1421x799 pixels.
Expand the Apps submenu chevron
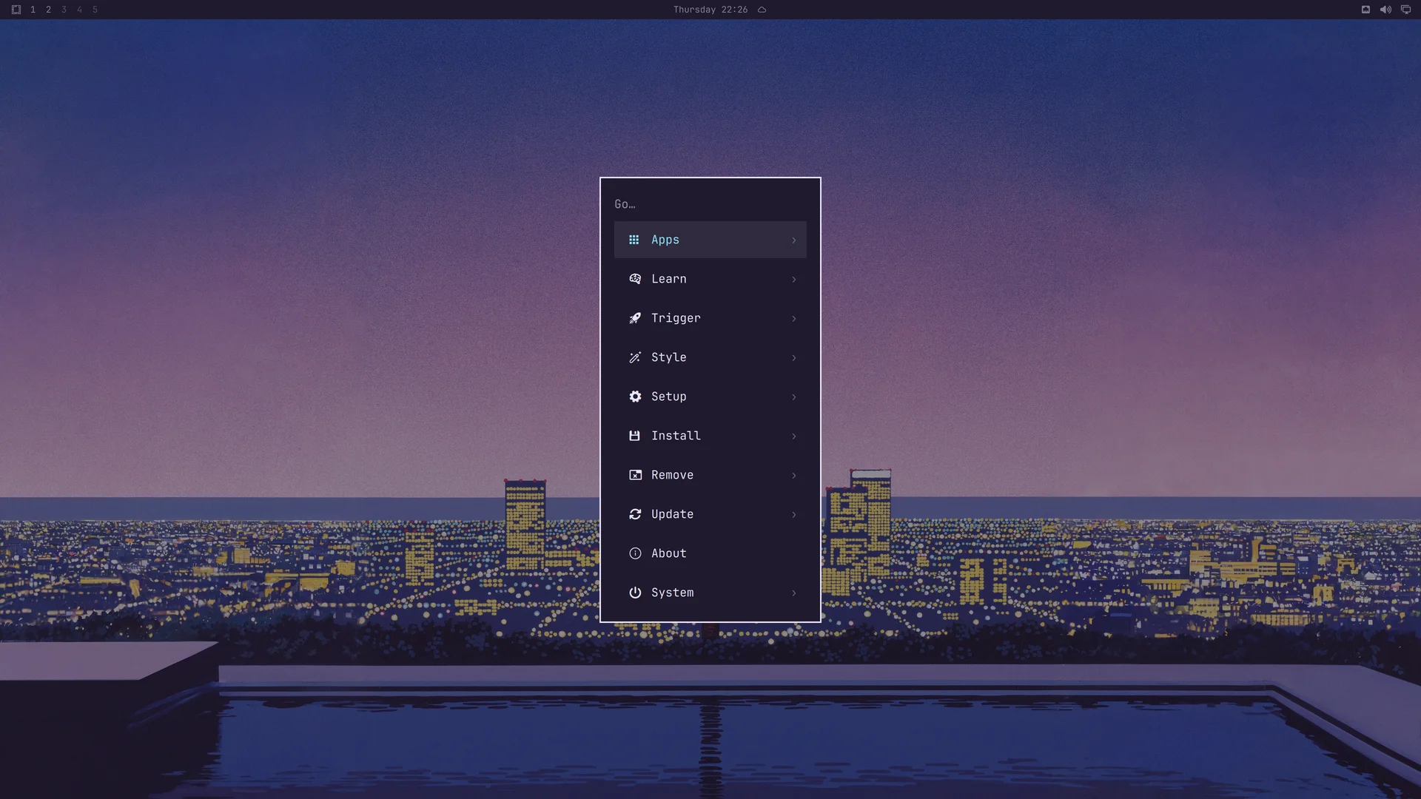click(x=794, y=240)
